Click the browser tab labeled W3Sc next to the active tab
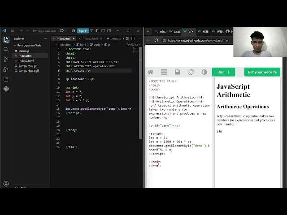Viewport: 287px width, 215px height. pos(203,31)
